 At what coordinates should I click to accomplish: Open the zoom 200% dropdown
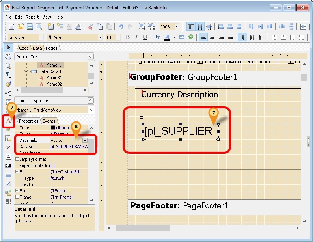[177, 27]
